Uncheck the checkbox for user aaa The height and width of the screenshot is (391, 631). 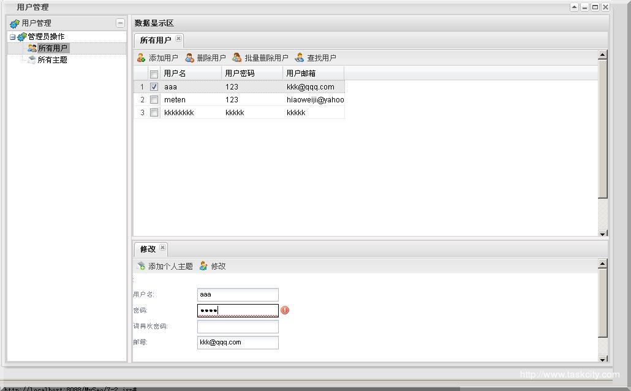click(154, 87)
